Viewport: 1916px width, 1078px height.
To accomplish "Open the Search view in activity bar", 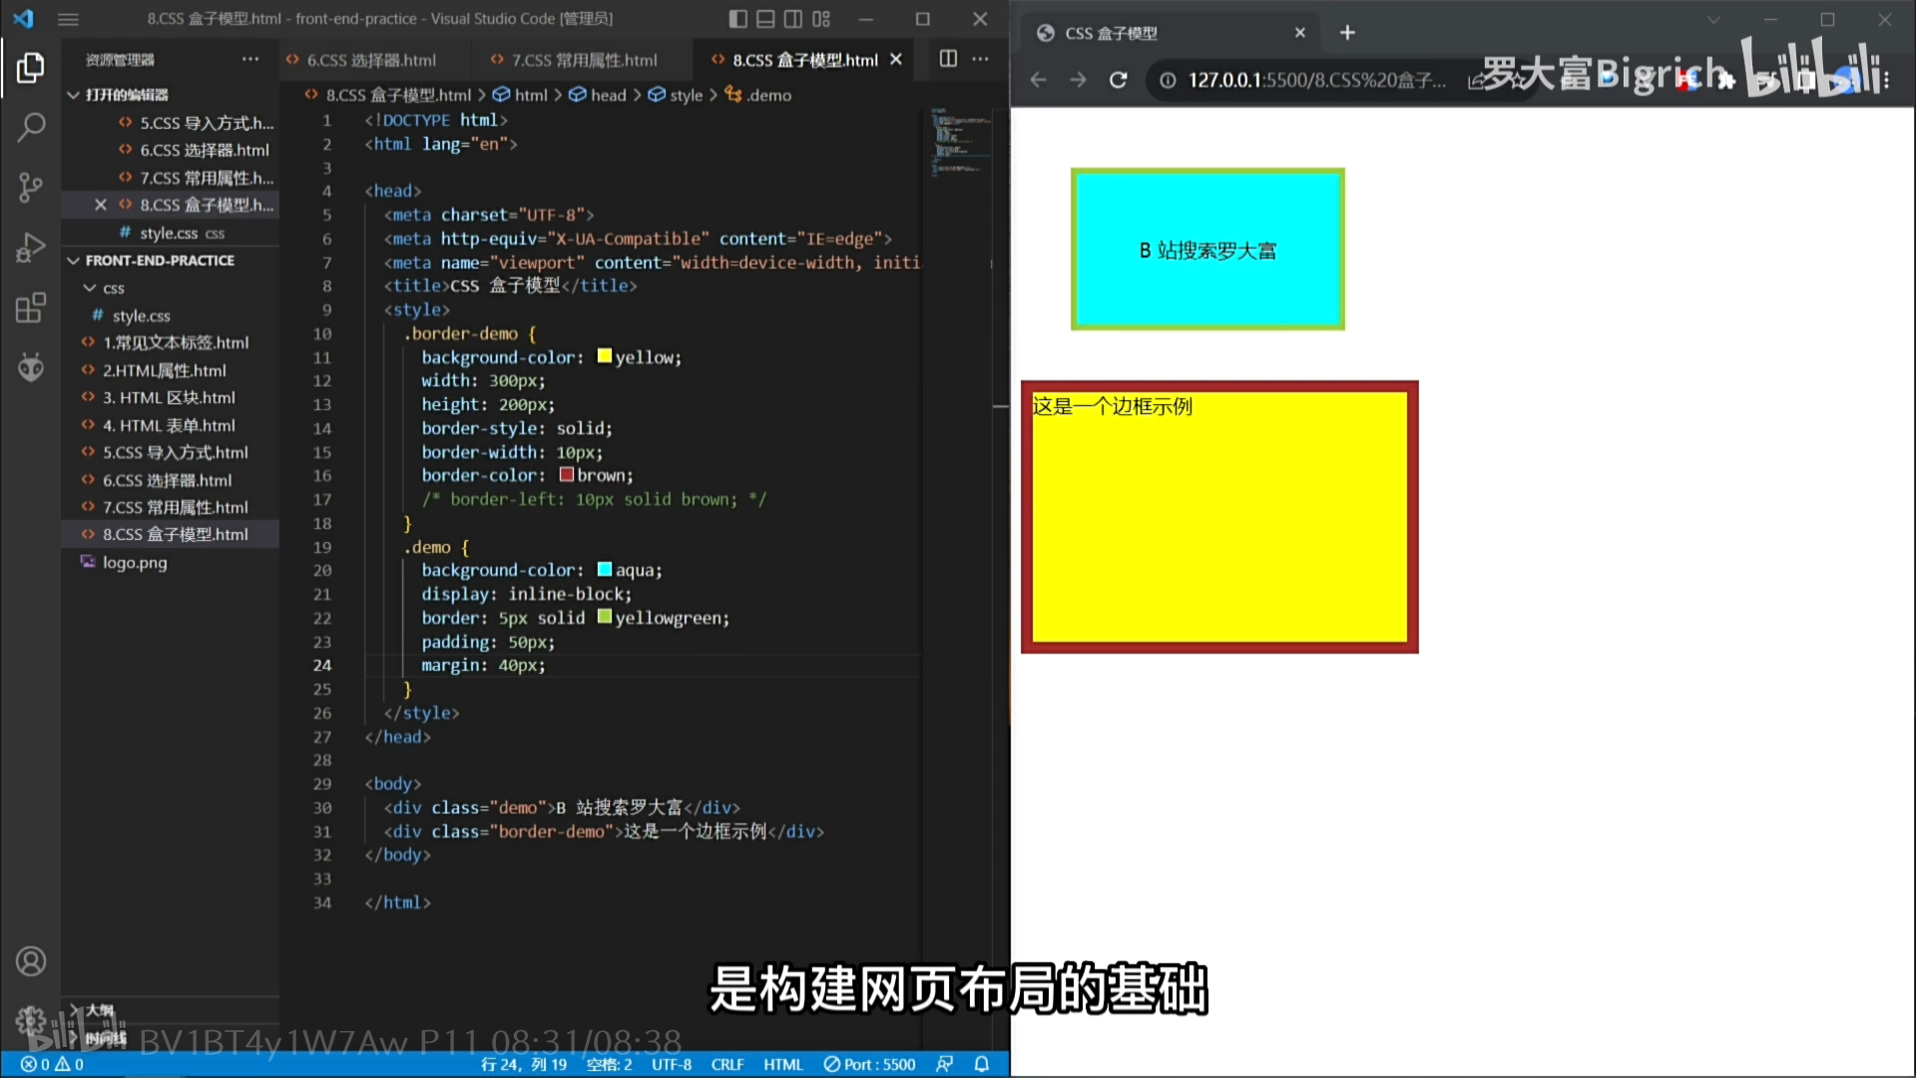I will [30, 127].
